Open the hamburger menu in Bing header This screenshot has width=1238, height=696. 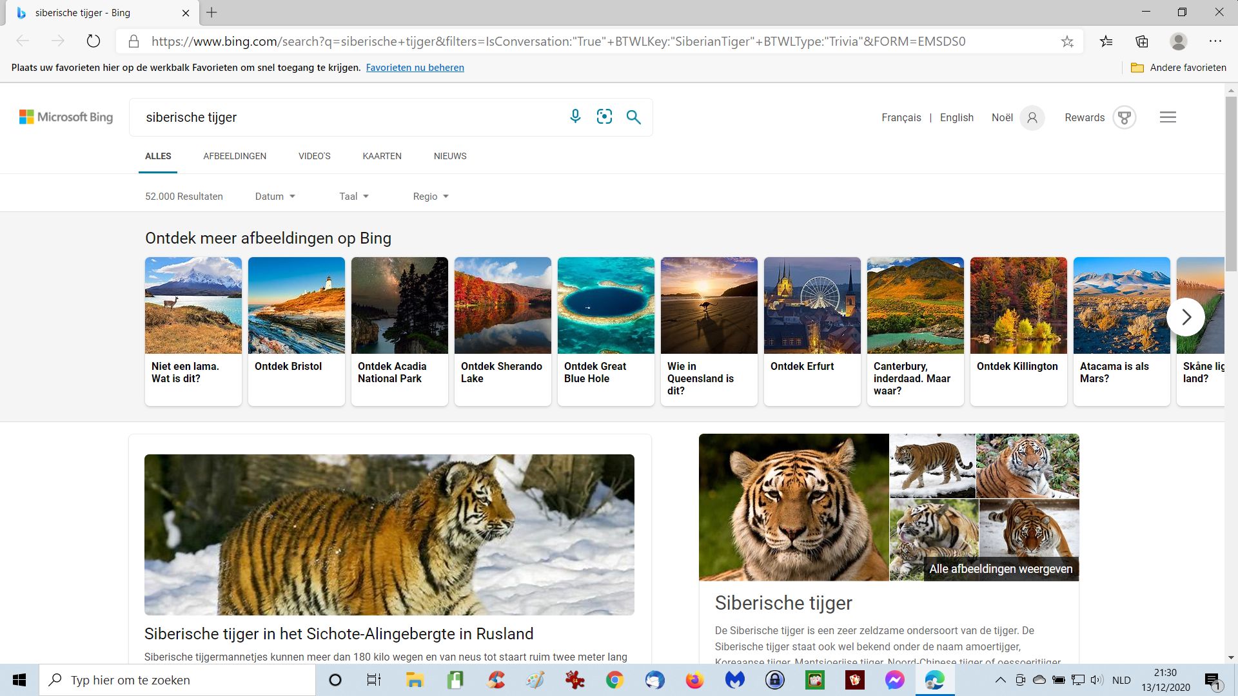click(1168, 117)
